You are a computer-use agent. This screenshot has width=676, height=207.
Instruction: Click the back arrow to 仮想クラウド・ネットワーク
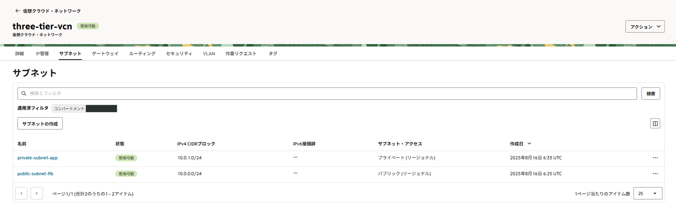pyautogui.click(x=18, y=11)
